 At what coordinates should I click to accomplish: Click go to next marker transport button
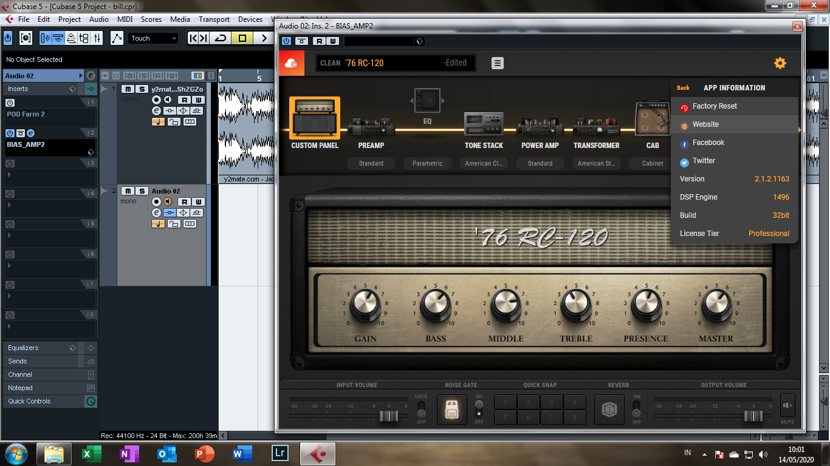click(204, 38)
